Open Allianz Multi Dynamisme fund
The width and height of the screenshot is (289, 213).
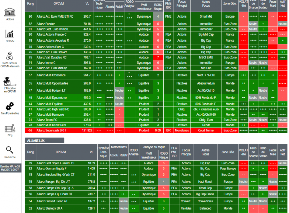click(x=52, y=98)
